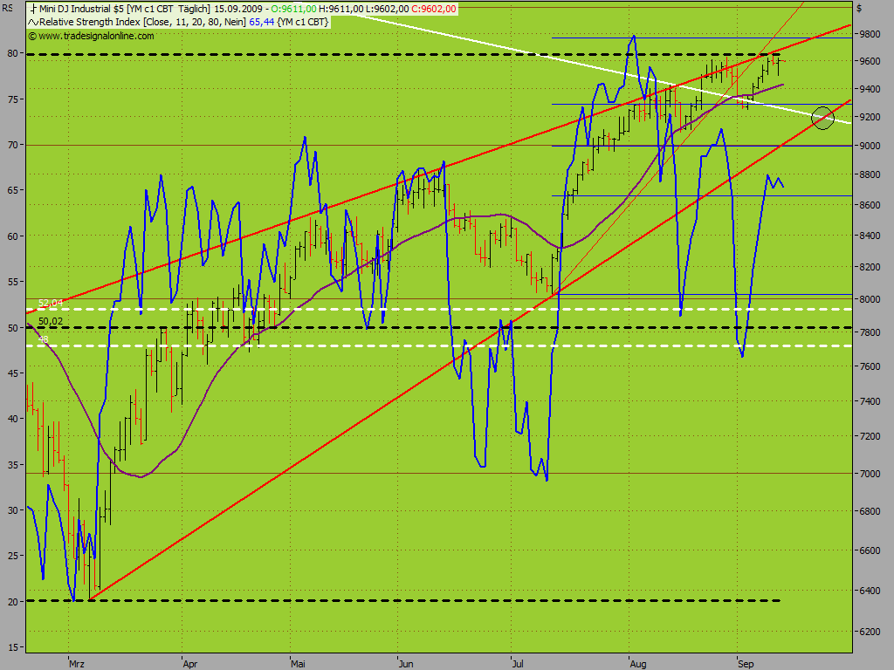Select the 52,04 level annotation
This screenshot has height=670, width=894.
tap(51, 303)
